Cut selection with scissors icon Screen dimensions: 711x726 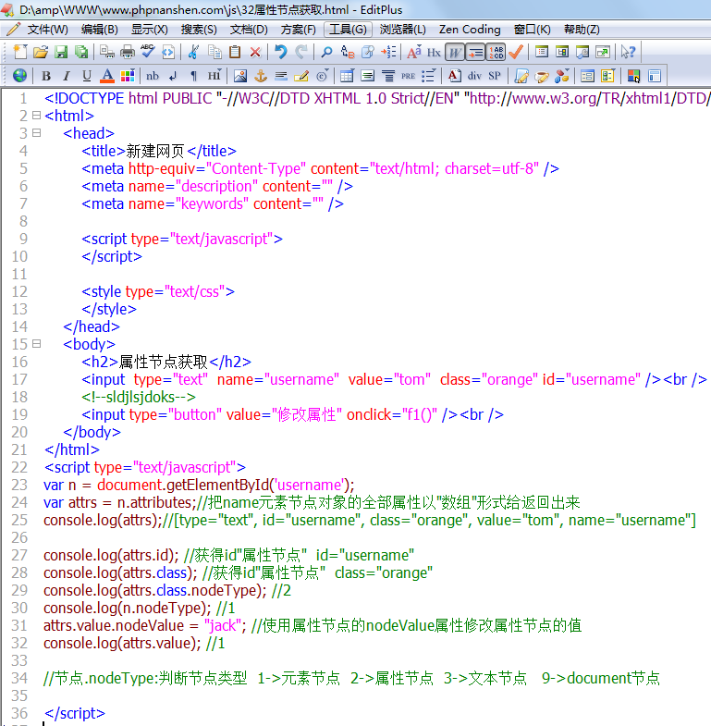point(194,52)
